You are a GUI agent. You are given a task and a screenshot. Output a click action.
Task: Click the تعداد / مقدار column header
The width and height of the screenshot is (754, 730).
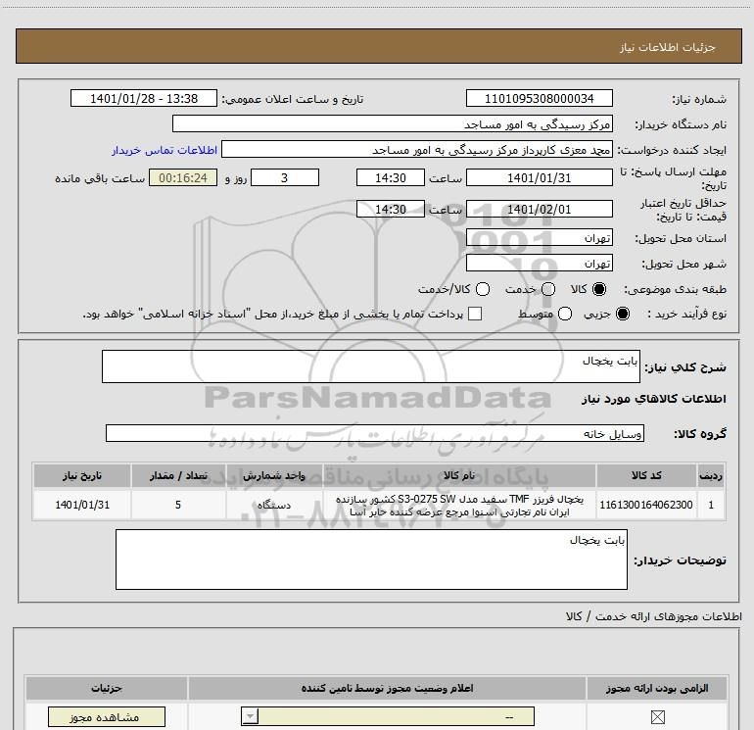178,475
